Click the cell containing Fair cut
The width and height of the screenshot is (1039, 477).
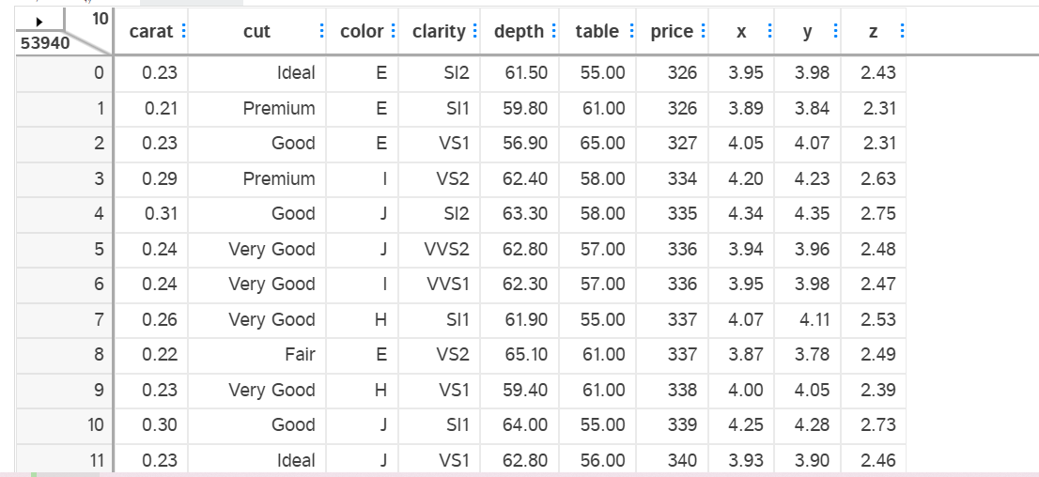pyautogui.click(x=300, y=355)
